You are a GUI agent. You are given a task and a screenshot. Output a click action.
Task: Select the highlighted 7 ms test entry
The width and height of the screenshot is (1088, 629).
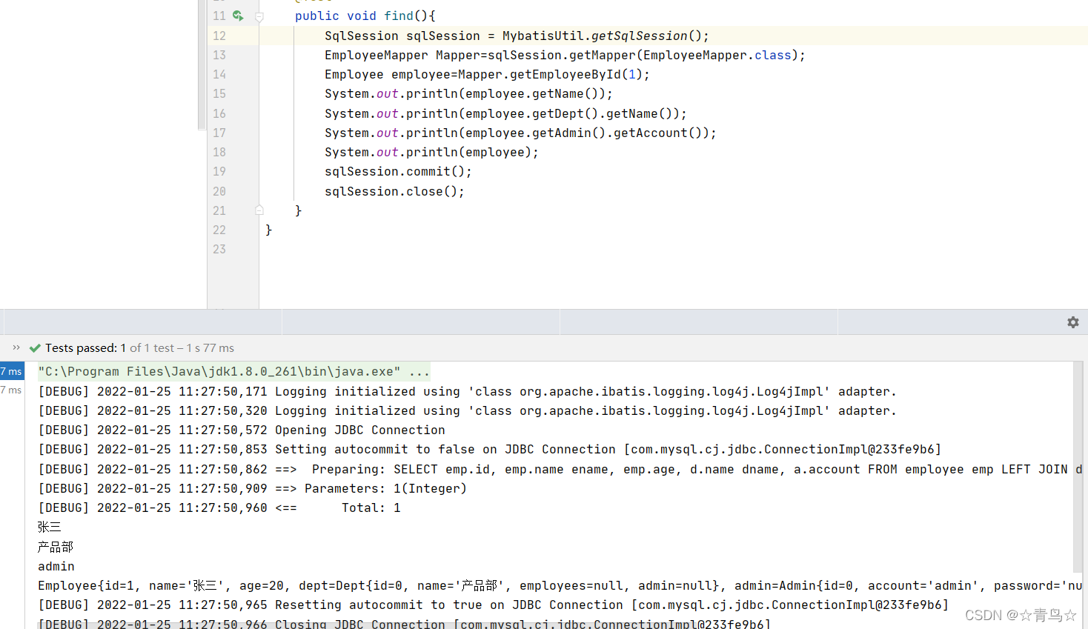[x=12, y=371]
